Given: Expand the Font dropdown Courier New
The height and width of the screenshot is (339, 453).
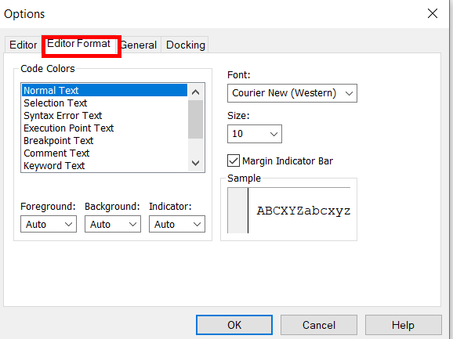Looking at the screenshot, I should (x=292, y=93).
